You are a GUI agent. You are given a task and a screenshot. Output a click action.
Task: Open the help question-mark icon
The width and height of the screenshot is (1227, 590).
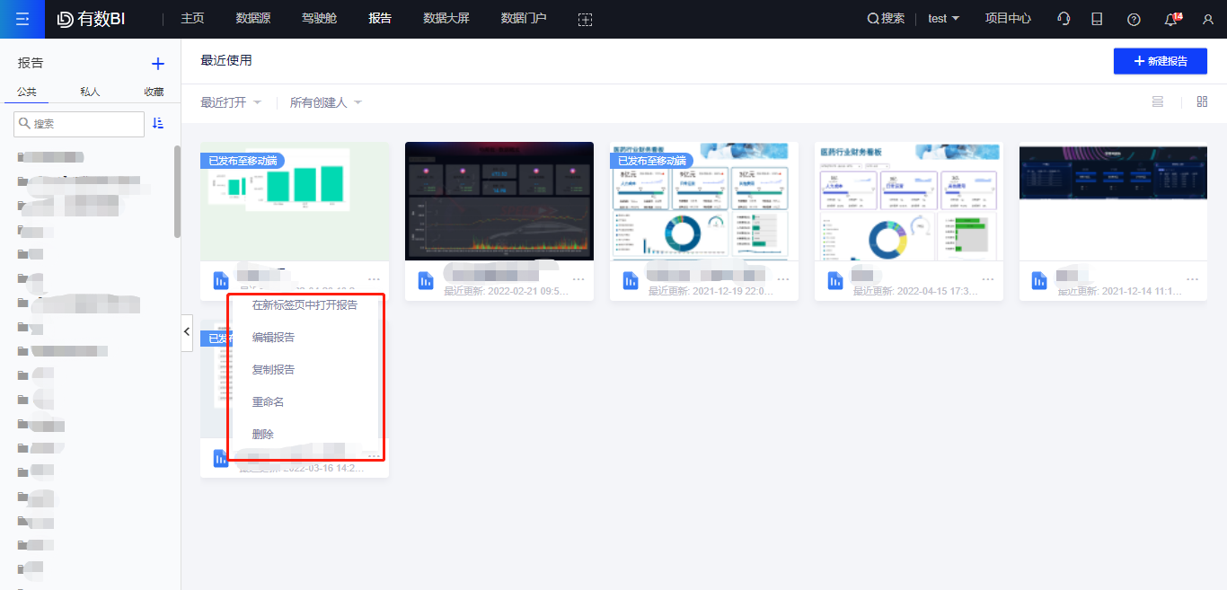coord(1133,18)
